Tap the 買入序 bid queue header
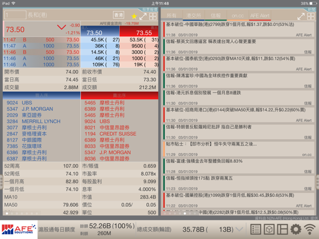 click(x=42, y=95)
